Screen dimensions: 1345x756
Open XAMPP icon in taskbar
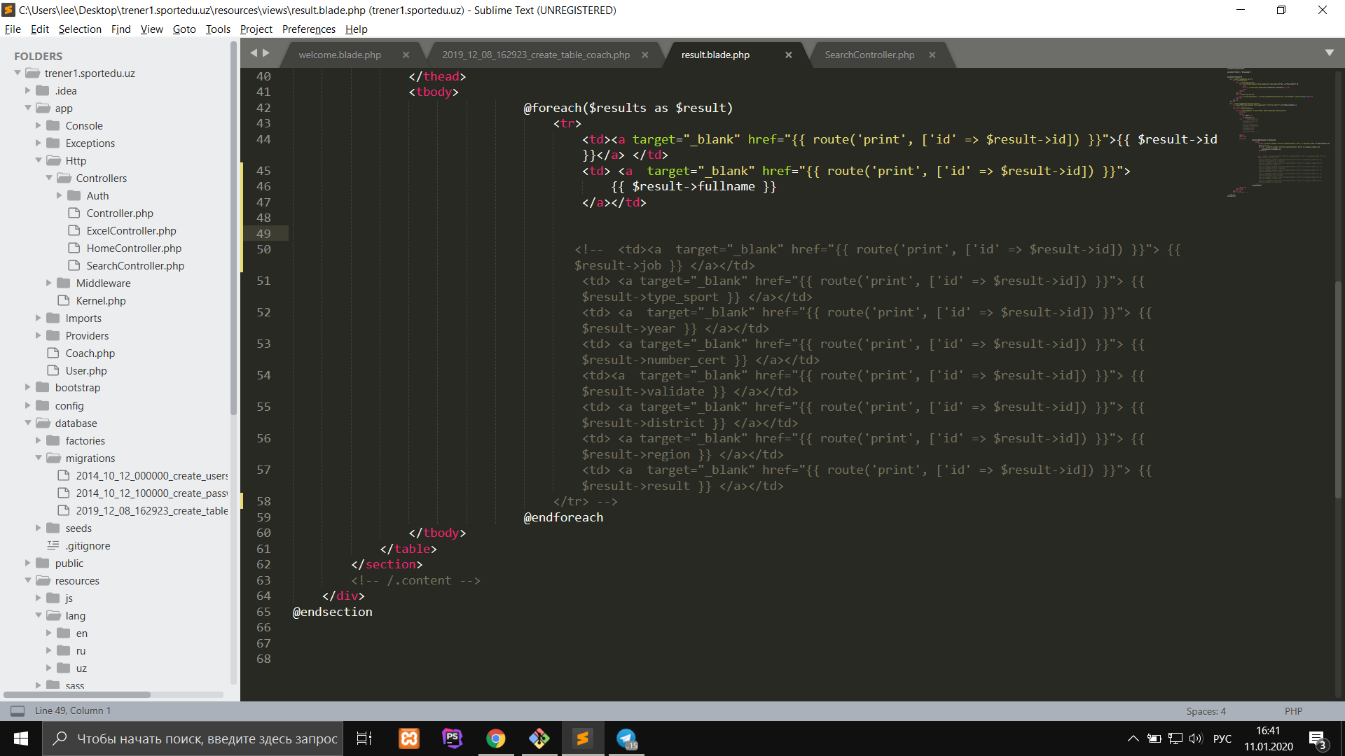[409, 738]
